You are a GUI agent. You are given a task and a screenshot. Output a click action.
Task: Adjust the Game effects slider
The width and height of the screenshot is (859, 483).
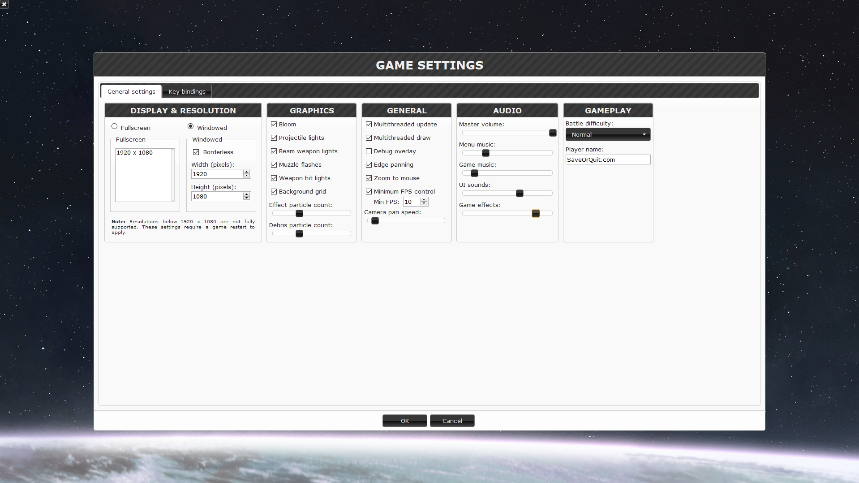[x=536, y=214]
